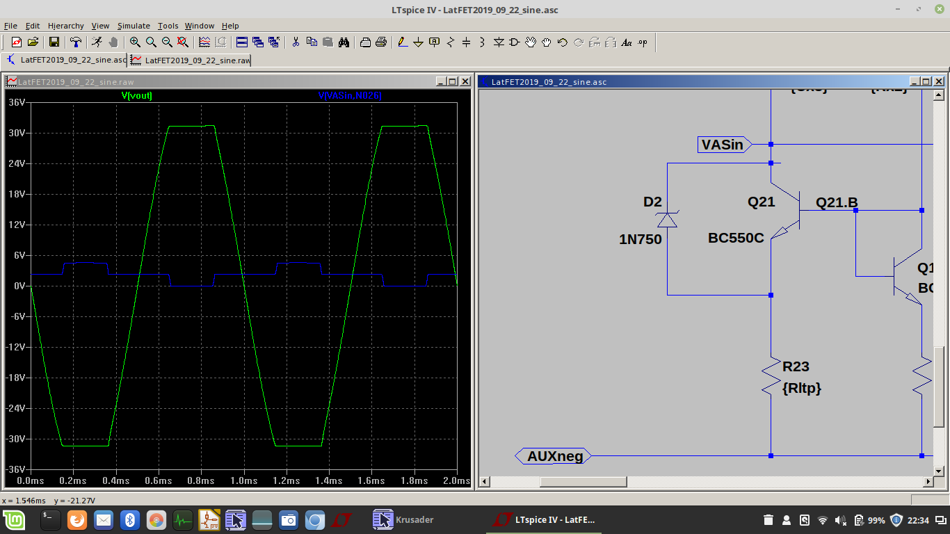Click the Q21.B net label
The width and height of the screenshot is (950, 534).
(837, 202)
